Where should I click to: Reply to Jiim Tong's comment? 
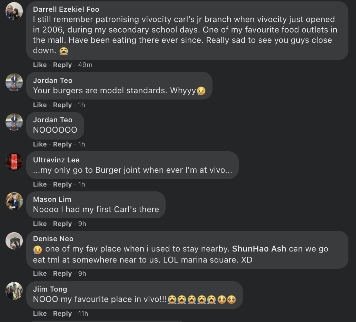pos(62,314)
